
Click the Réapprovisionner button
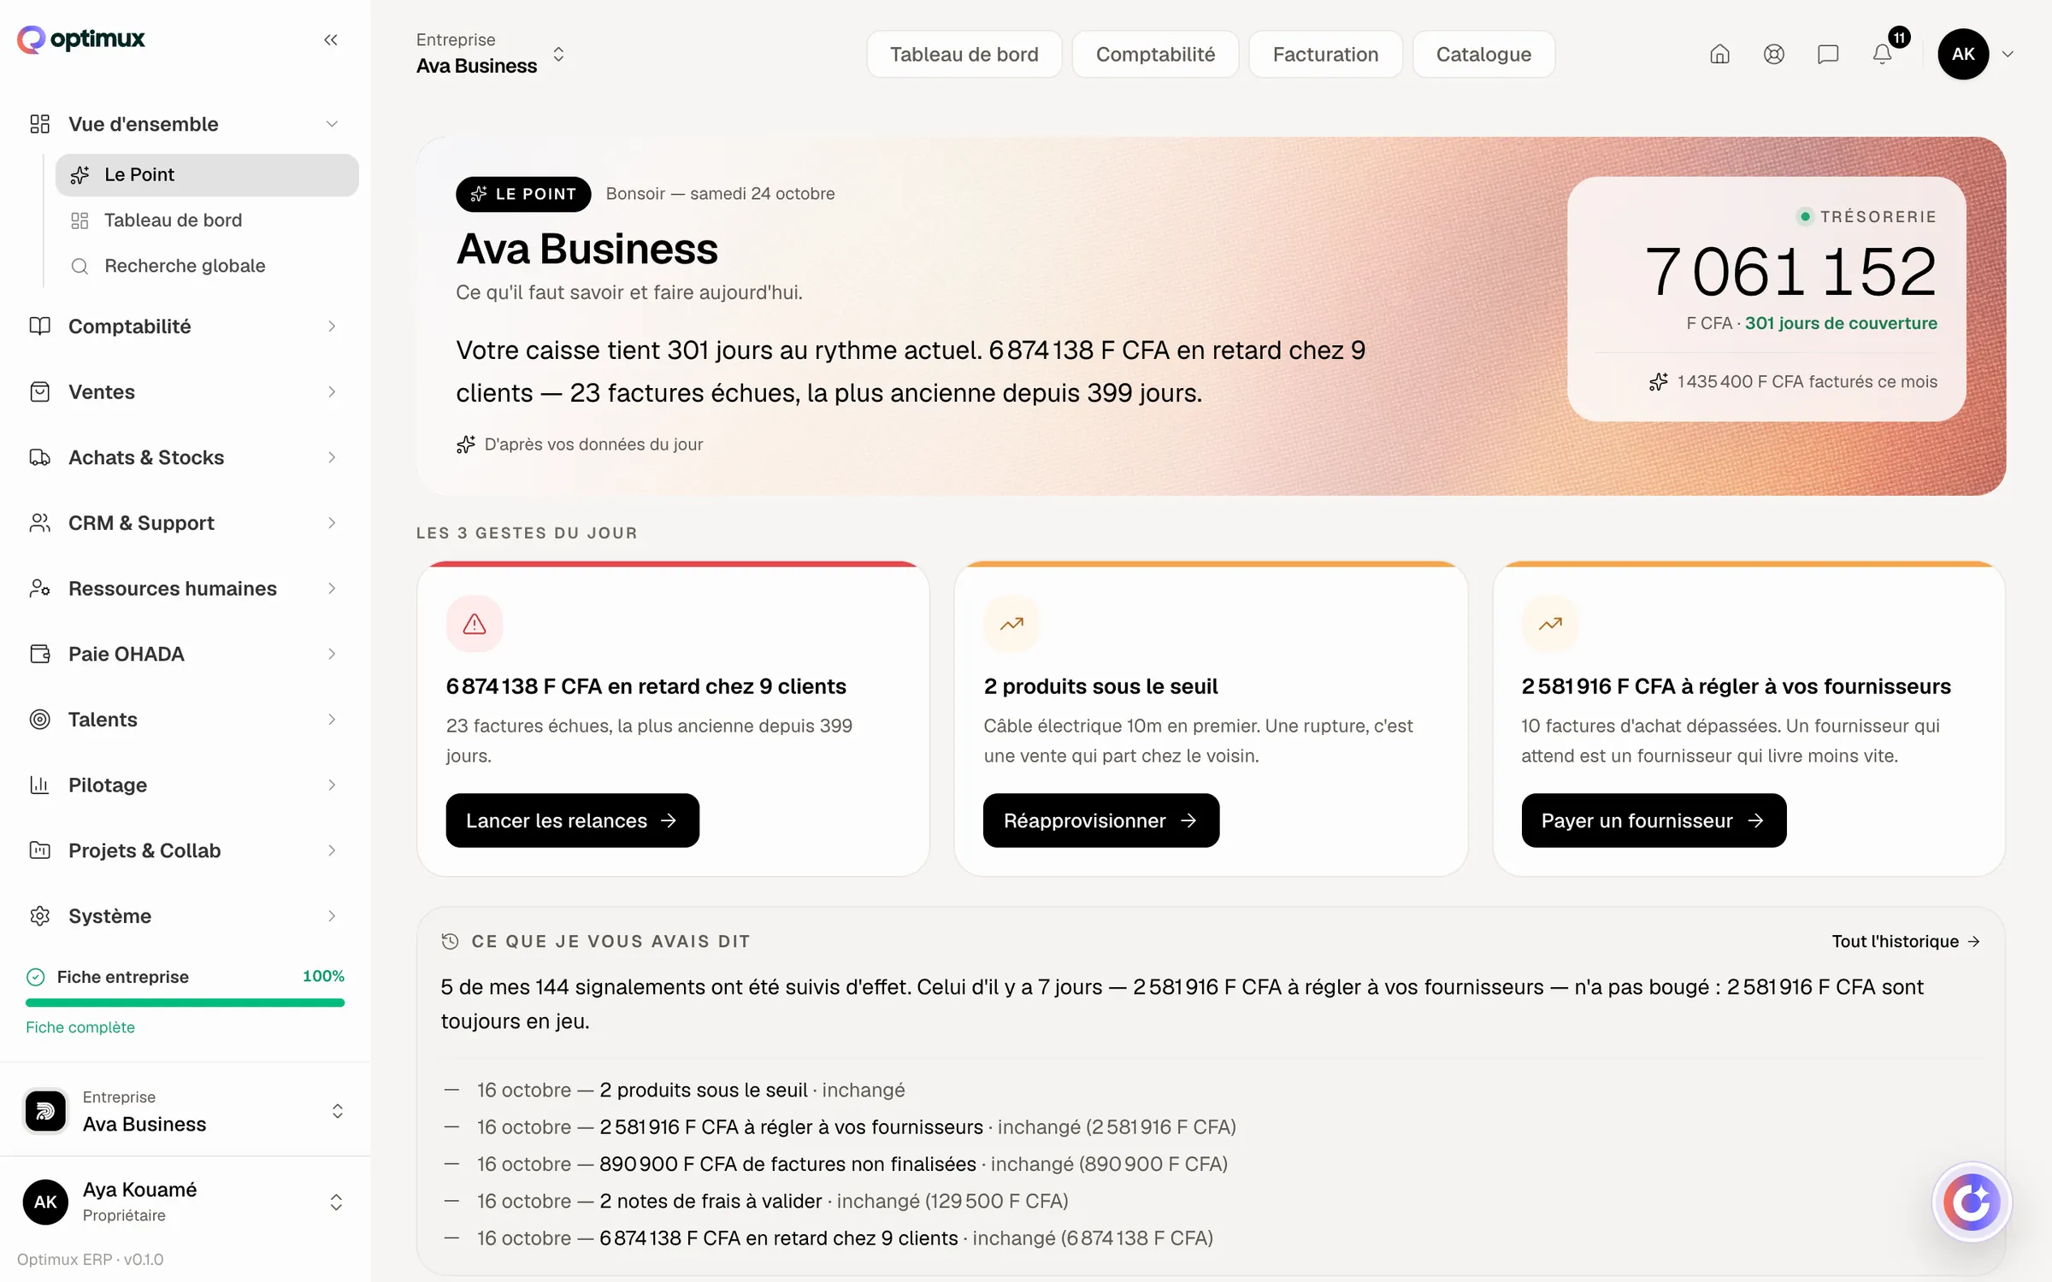pos(1101,820)
